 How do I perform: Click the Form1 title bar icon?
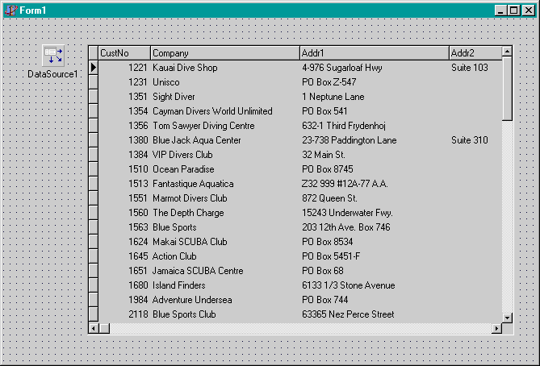[10, 10]
